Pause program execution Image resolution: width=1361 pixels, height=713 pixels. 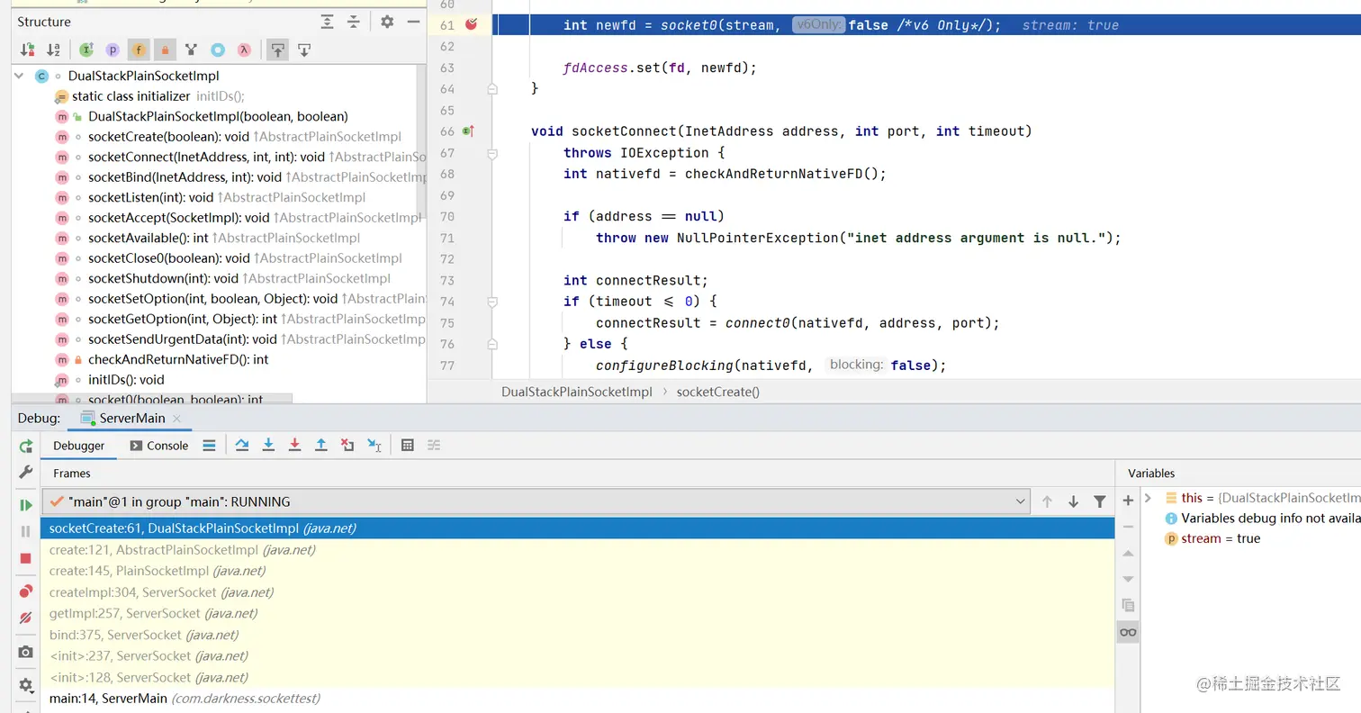point(26,531)
